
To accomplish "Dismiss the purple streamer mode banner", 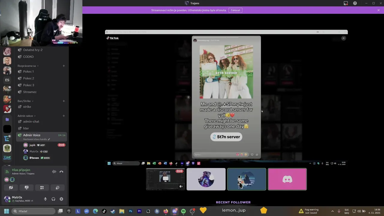I will [x=379, y=10].
